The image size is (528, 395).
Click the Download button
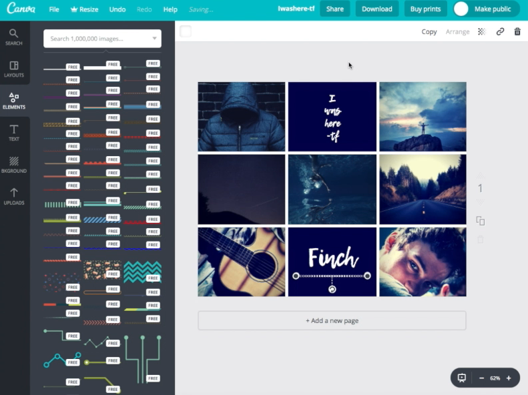377,9
